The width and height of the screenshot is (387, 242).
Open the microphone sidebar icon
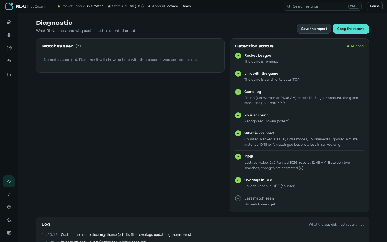[9, 61]
